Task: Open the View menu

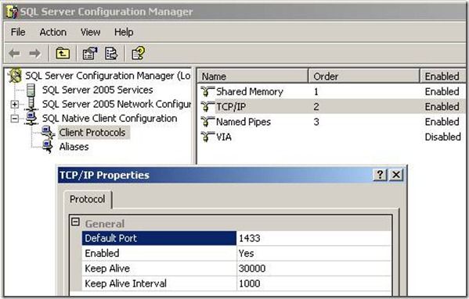Action: (90, 32)
